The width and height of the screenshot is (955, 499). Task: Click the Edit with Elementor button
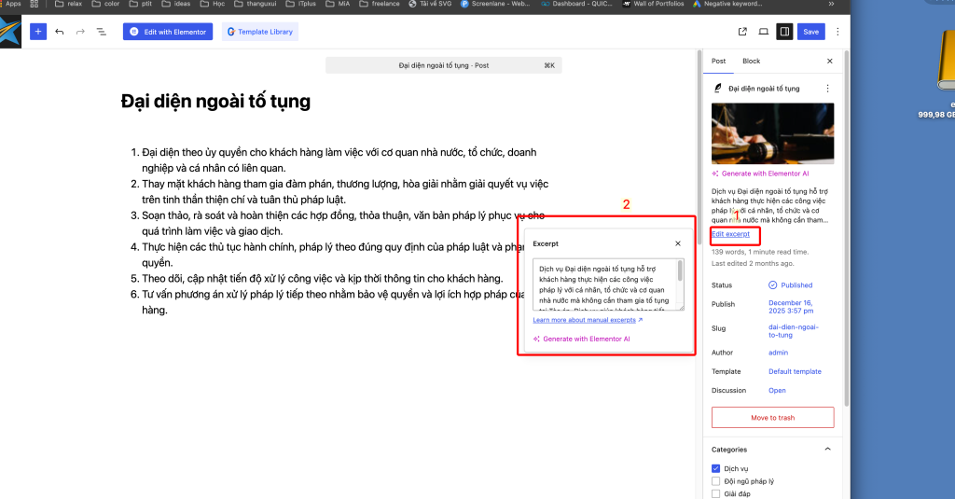(168, 32)
